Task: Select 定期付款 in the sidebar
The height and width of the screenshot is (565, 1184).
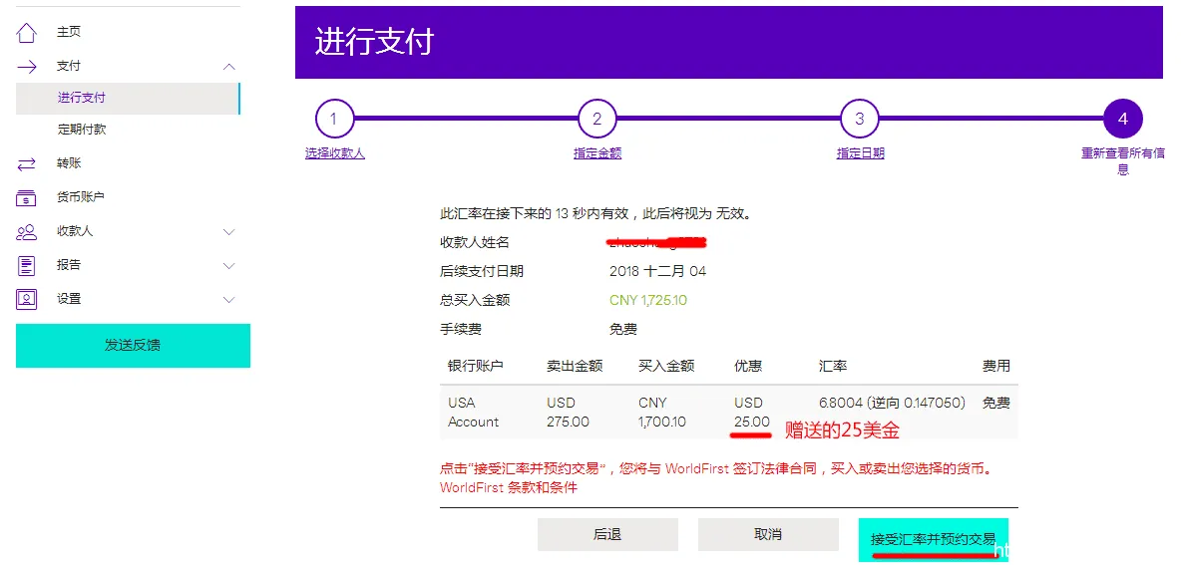Action: coord(83,130)
